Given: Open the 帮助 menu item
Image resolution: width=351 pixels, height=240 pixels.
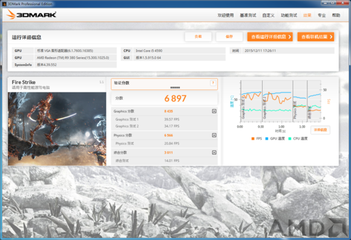Looking at the screenshot, I should pyautogui.click(x=336, y=15).
